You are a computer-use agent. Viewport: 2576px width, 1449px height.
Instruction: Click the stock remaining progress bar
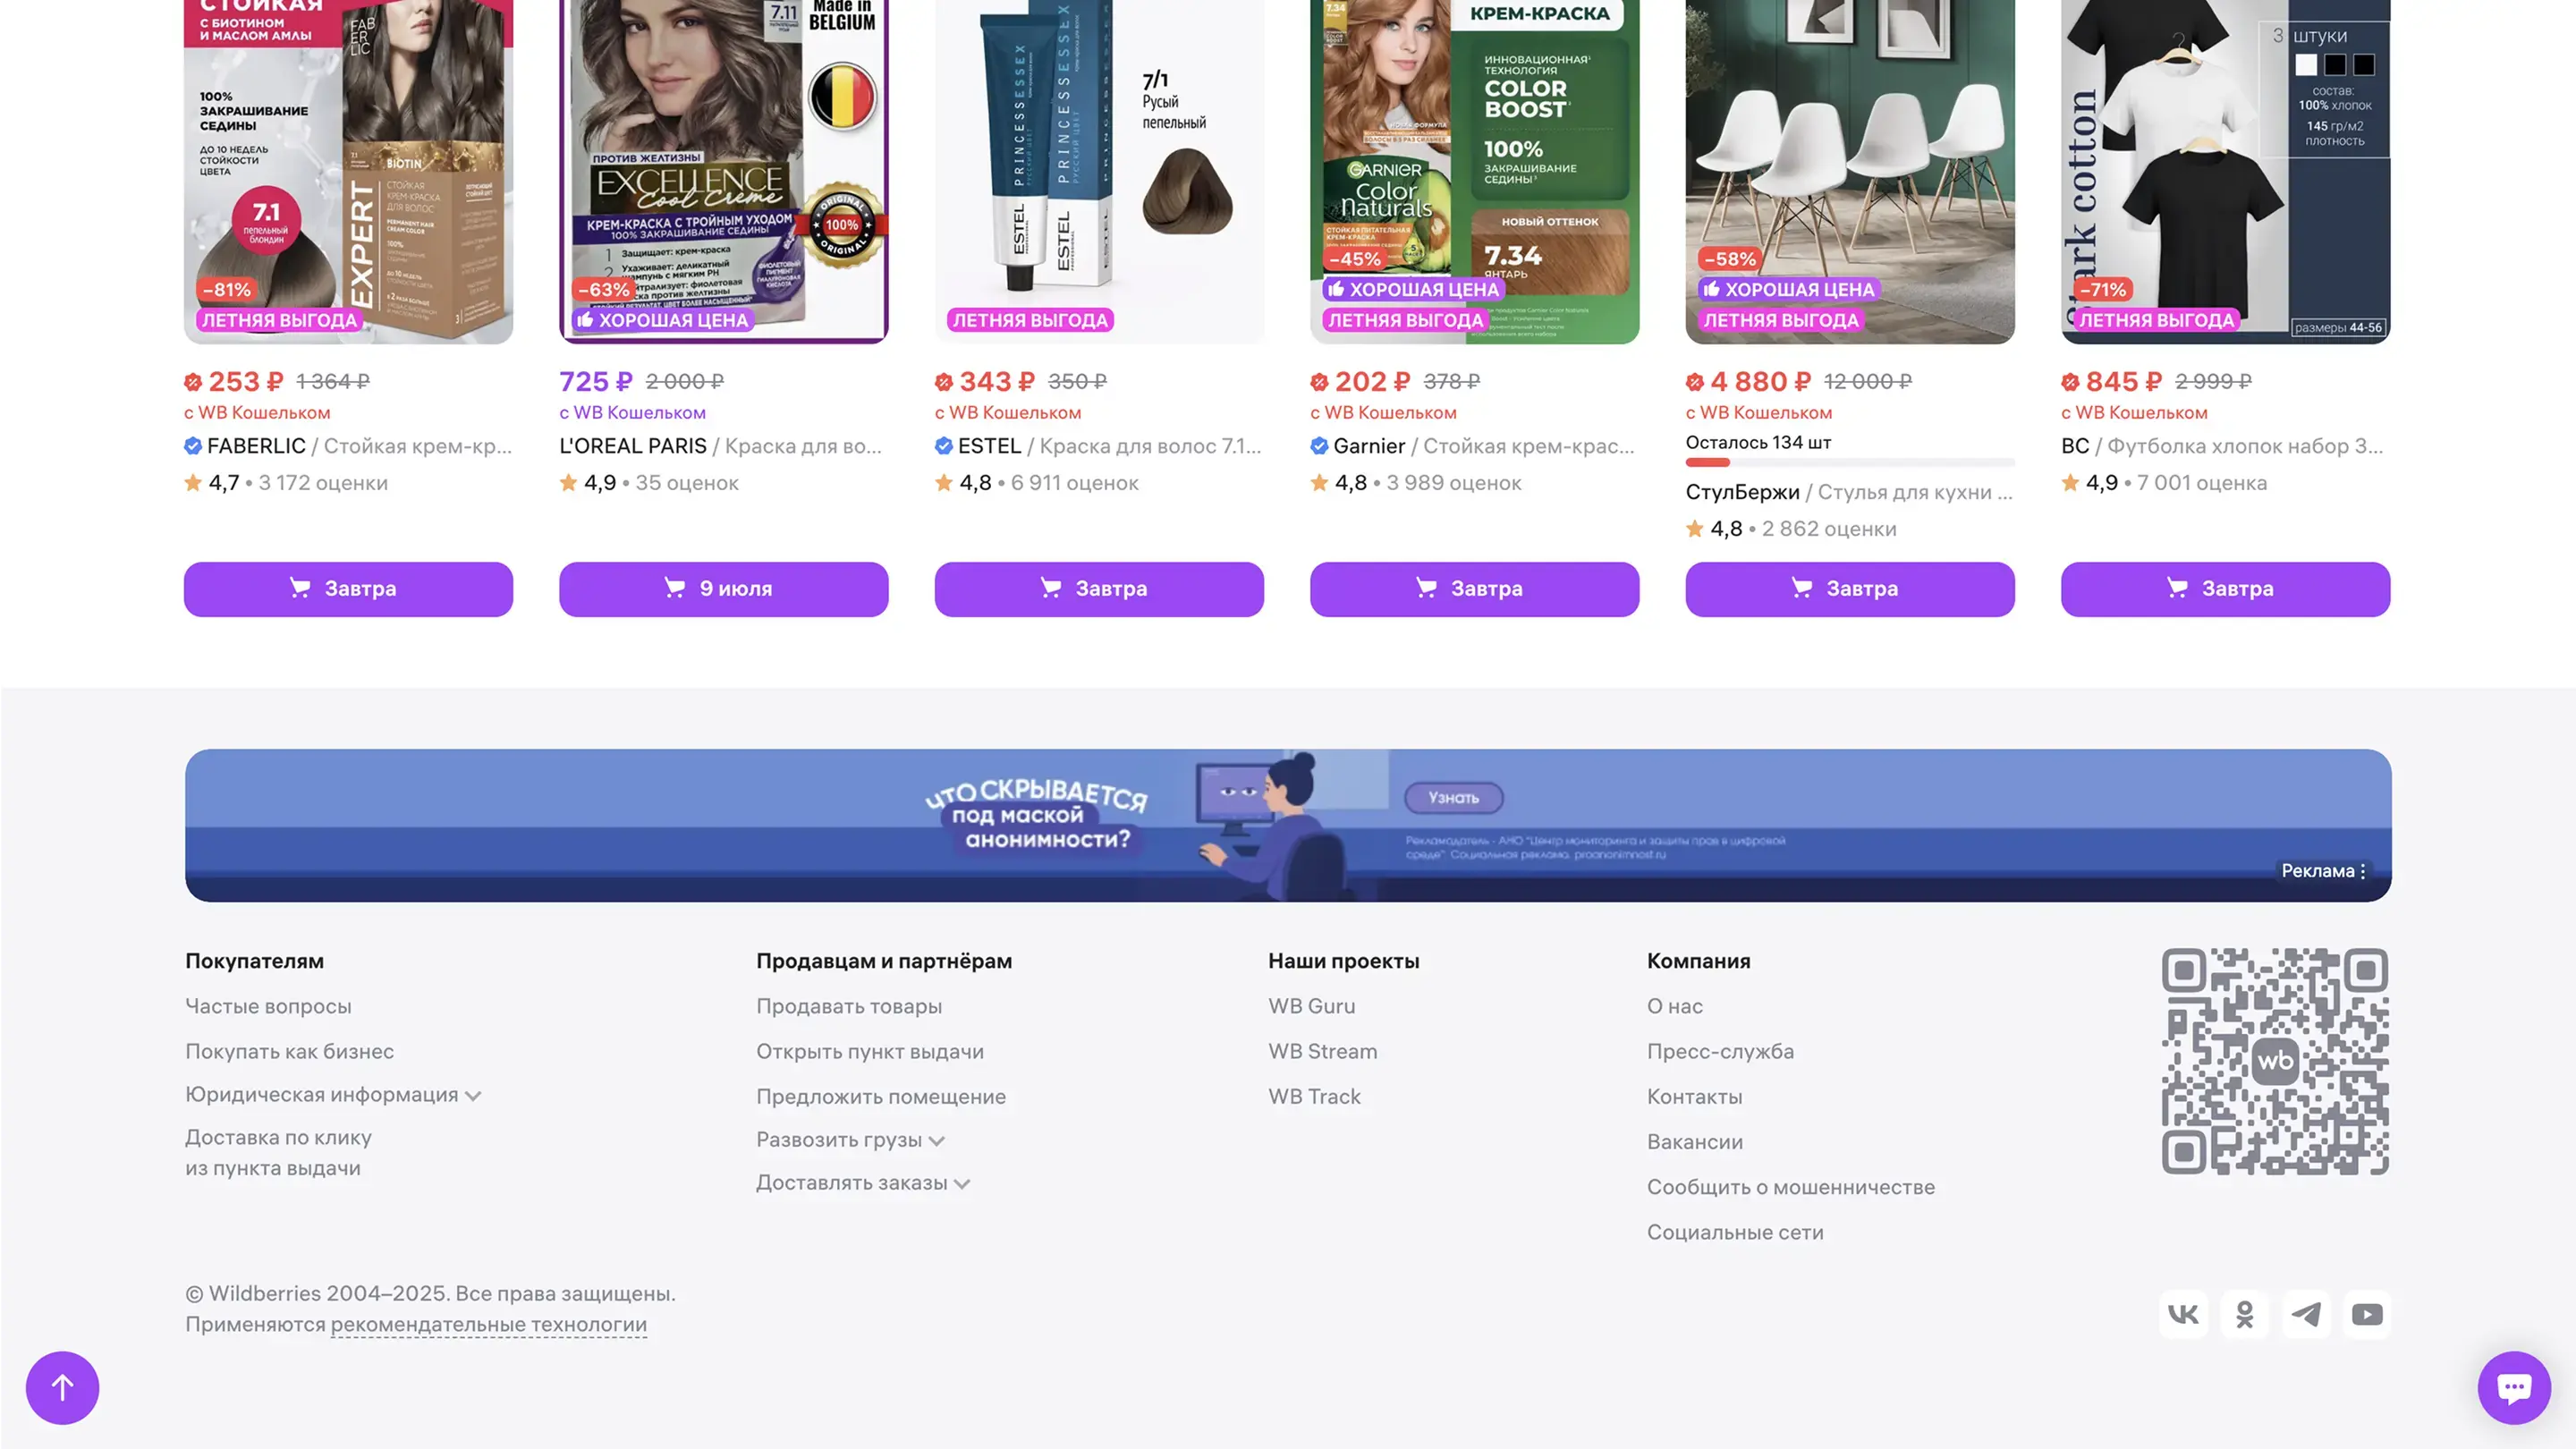tap(1850, 462)
